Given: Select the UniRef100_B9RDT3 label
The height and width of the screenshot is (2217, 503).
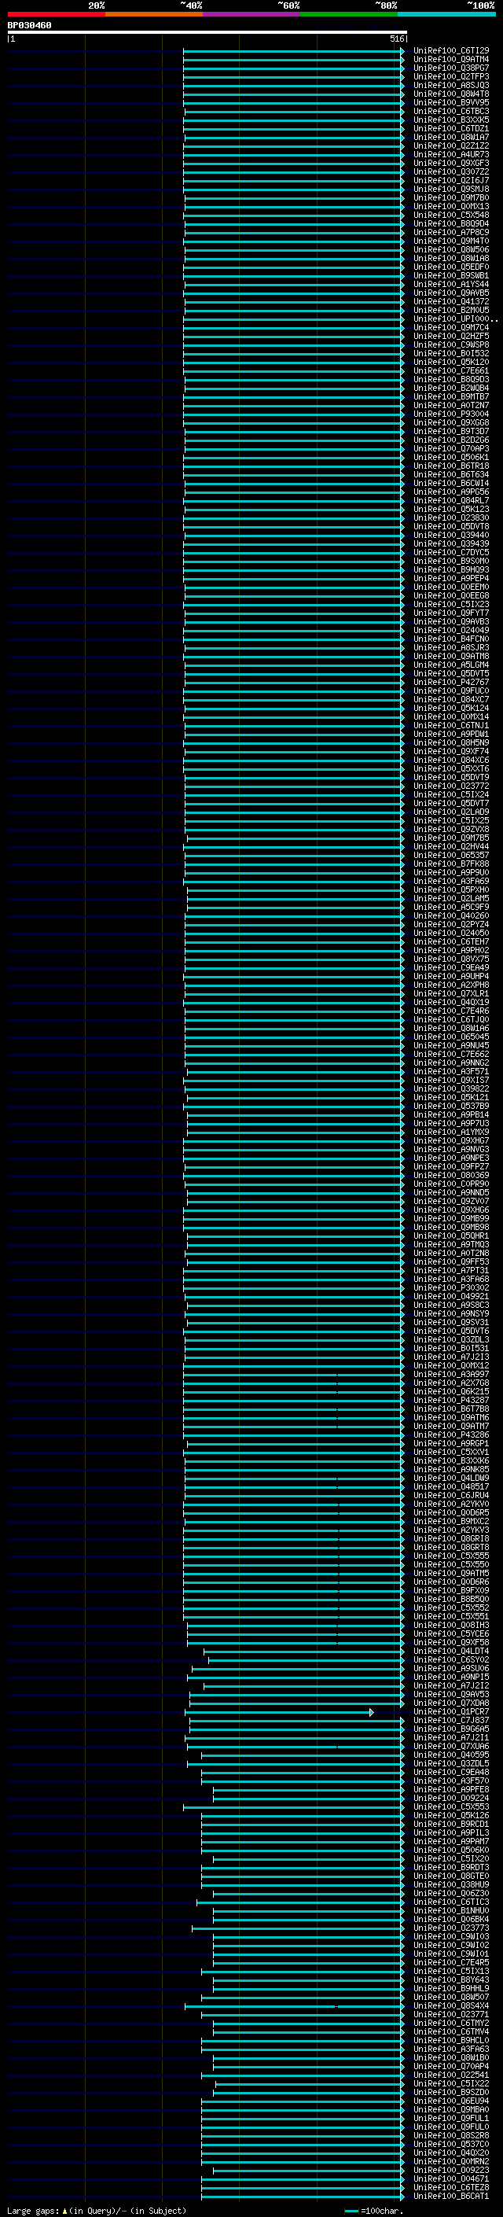Looking at the screenshot, I should [x=451, y=1867].
